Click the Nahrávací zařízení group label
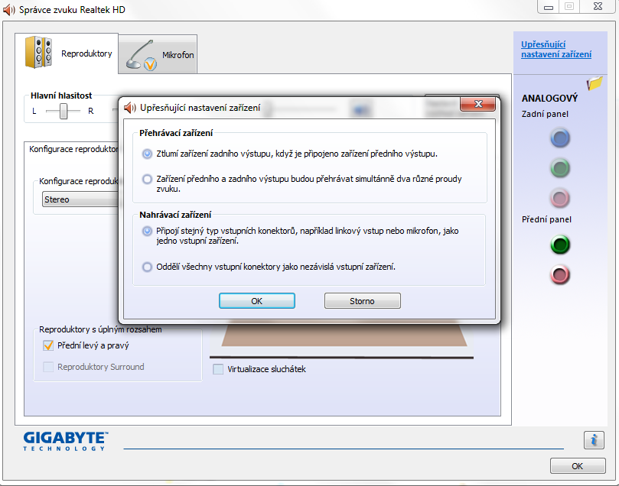 [x=175, y=215]
